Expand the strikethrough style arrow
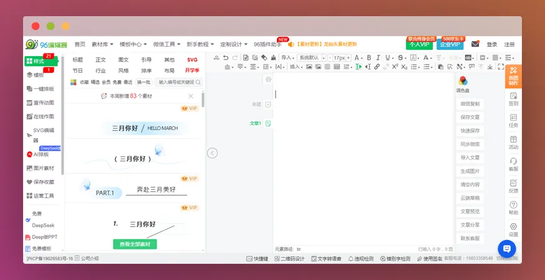This screenshot has height=280, width=545. 405,58
